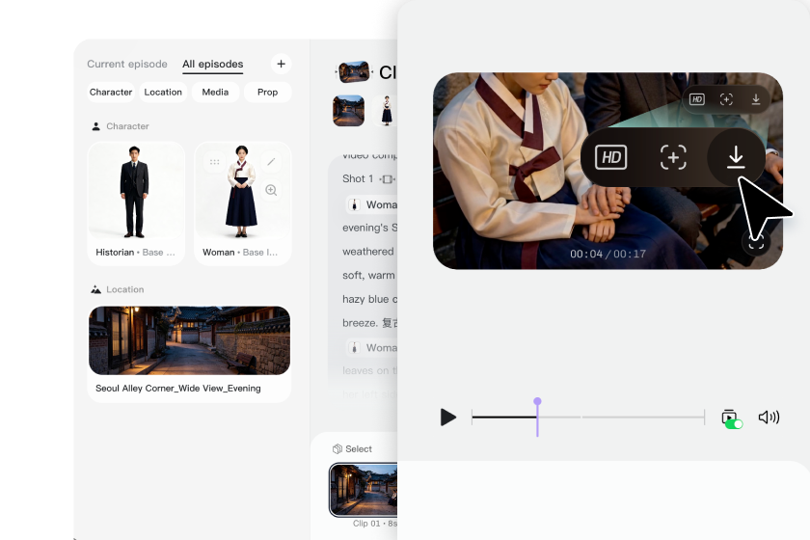Filter assets by Location chip
810x540 pixels.
point(163,92)
